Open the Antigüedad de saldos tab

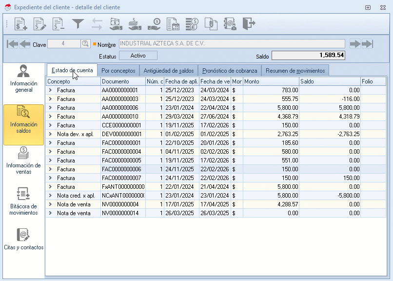click(x=169, y=71)
